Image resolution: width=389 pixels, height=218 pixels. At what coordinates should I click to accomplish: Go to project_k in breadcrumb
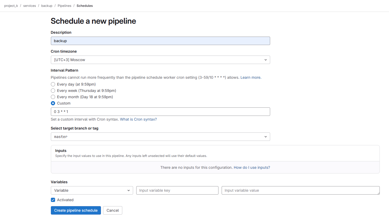11,6
